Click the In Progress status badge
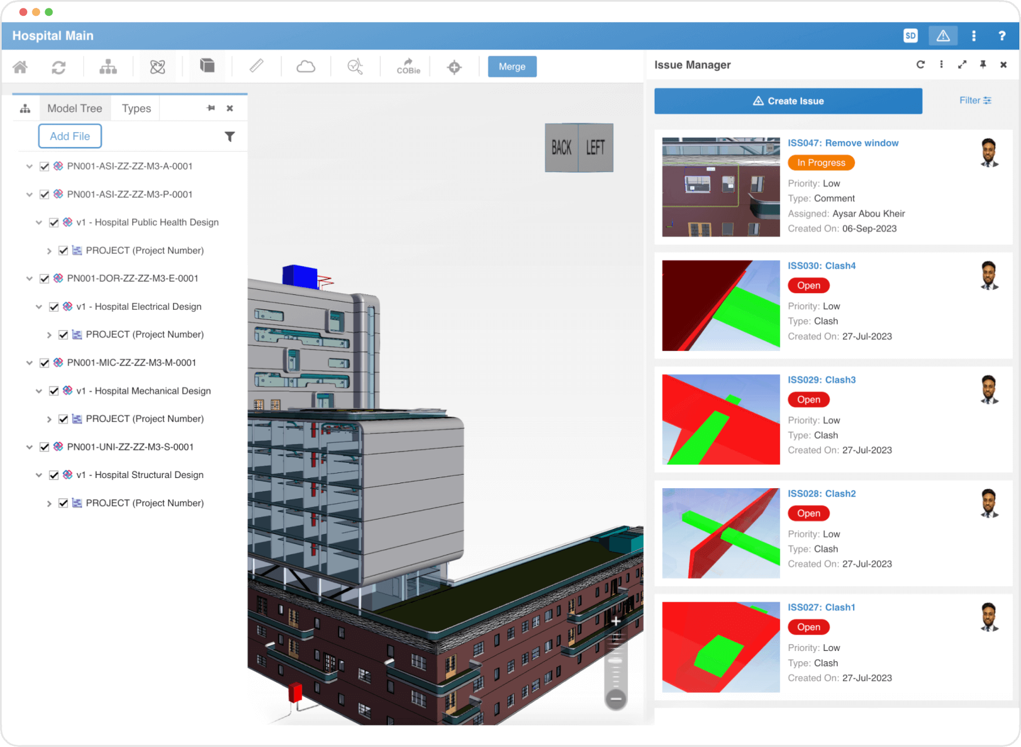This screenshot has width=1021, height=747. point(821,163)
